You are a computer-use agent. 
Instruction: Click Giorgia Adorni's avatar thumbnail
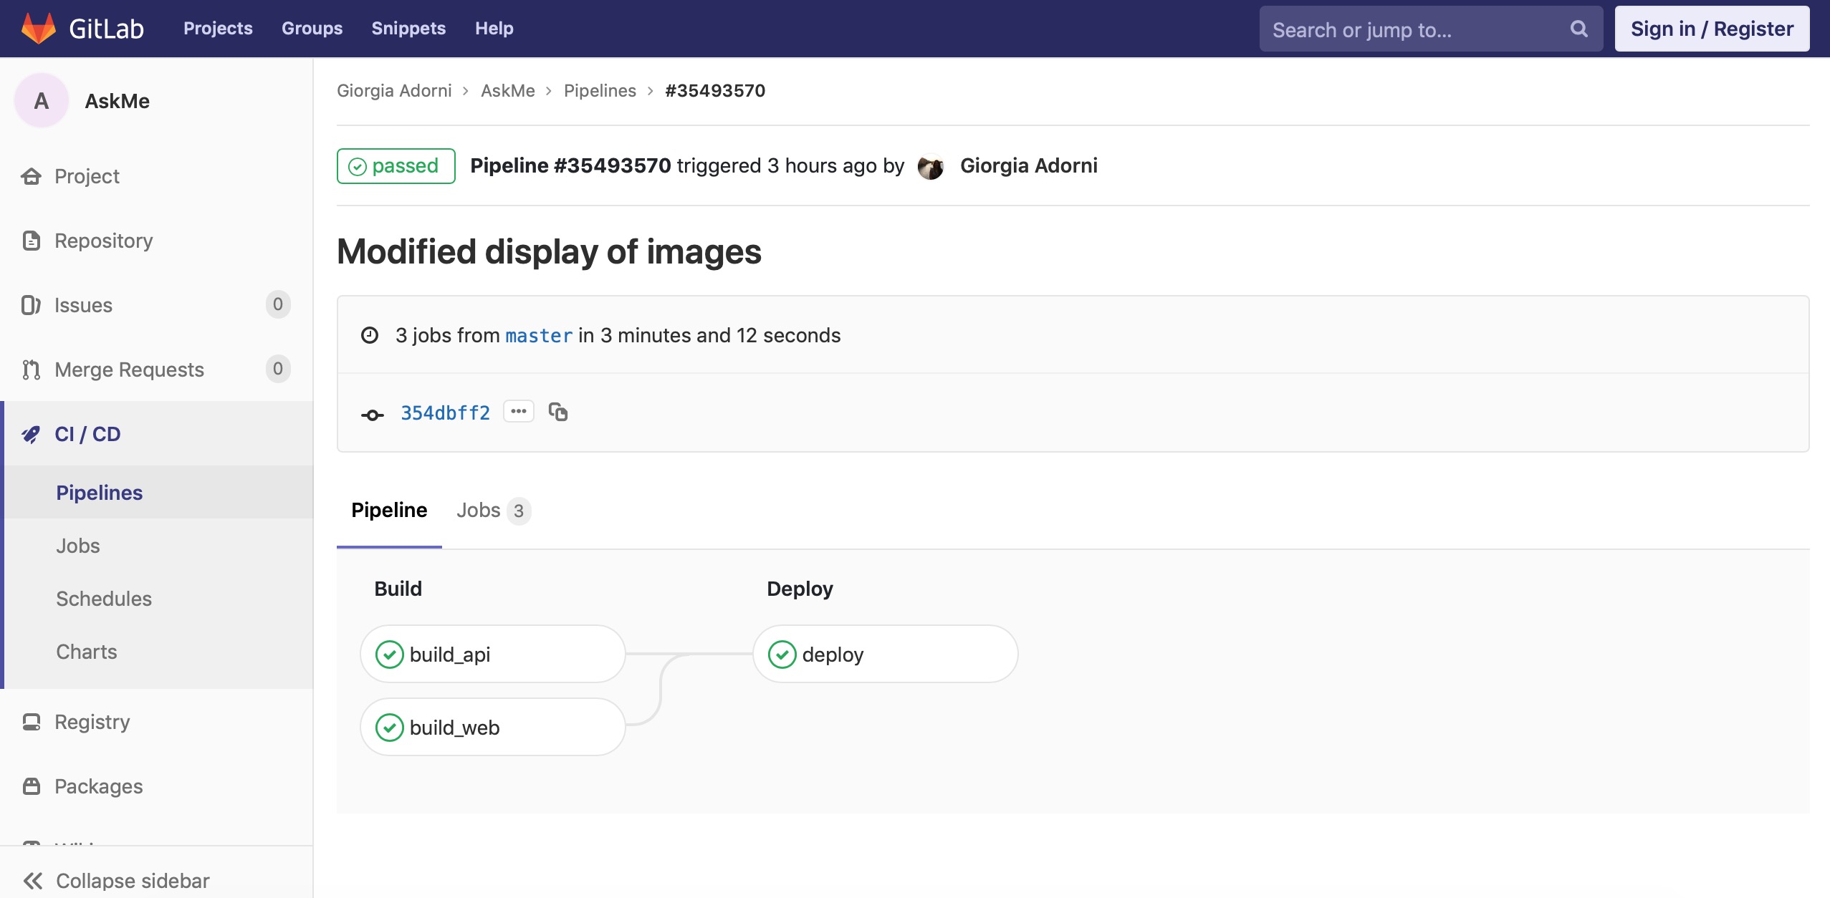coord(931,166)
